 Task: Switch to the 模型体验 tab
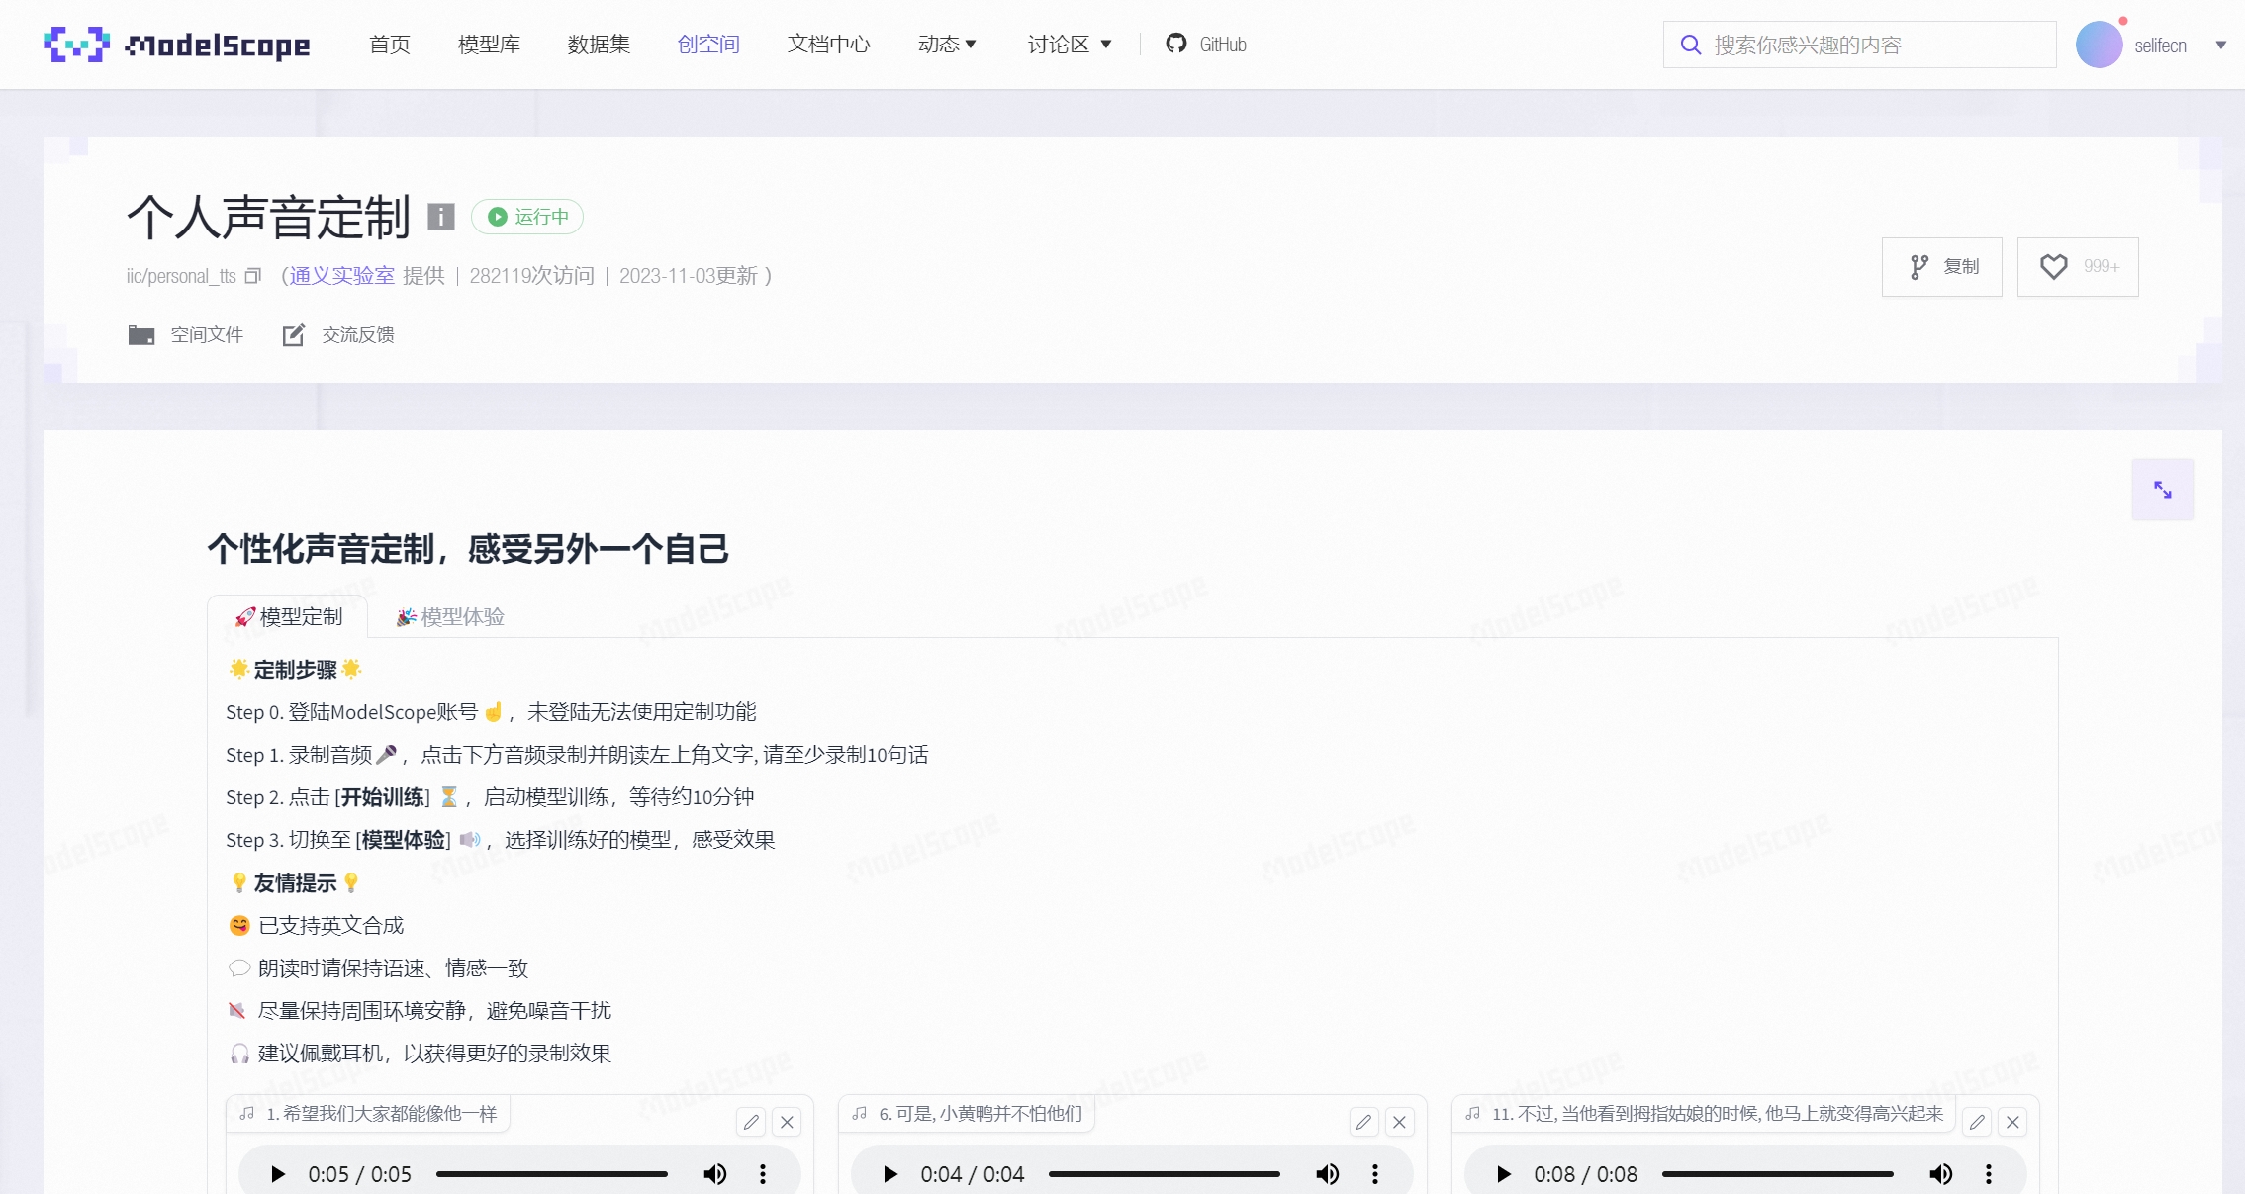pos(450,617)
